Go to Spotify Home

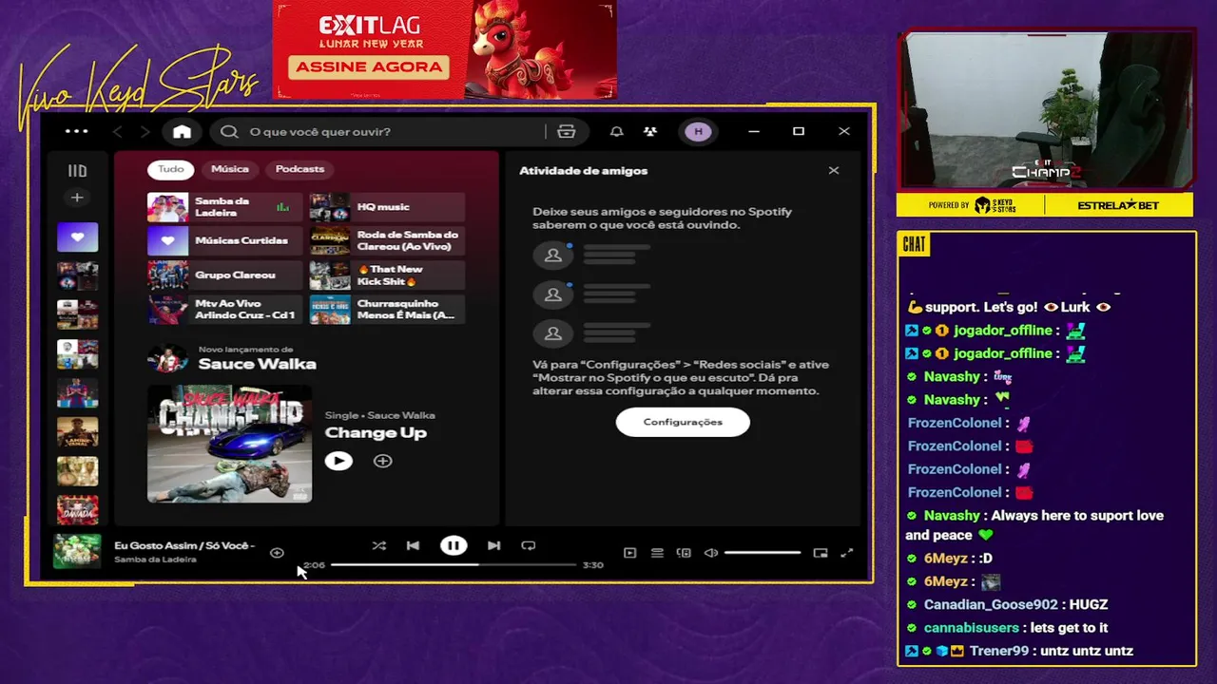(x=182, y=131)
